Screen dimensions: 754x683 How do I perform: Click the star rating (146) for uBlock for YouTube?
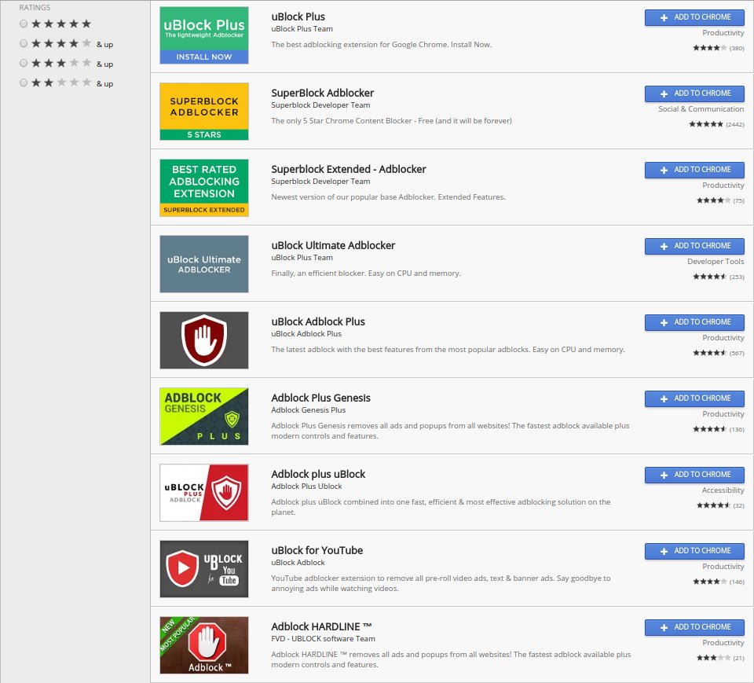(x=719, y=582)
